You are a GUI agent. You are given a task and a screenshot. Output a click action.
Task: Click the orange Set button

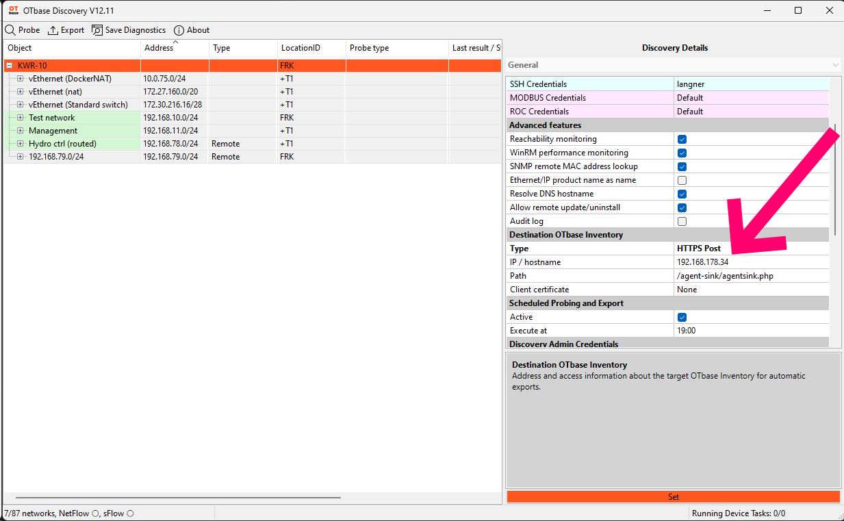[x=674, y=497]
